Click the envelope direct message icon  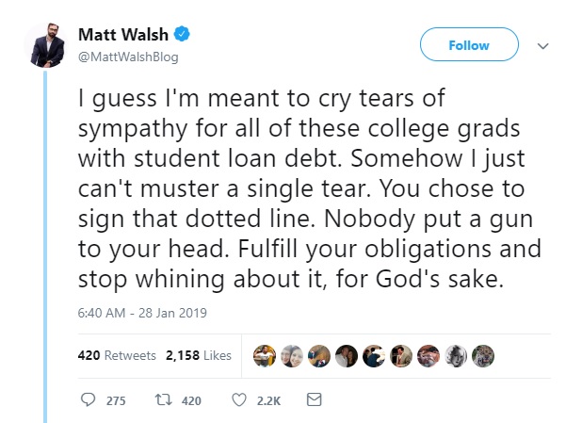pos(315,400)
